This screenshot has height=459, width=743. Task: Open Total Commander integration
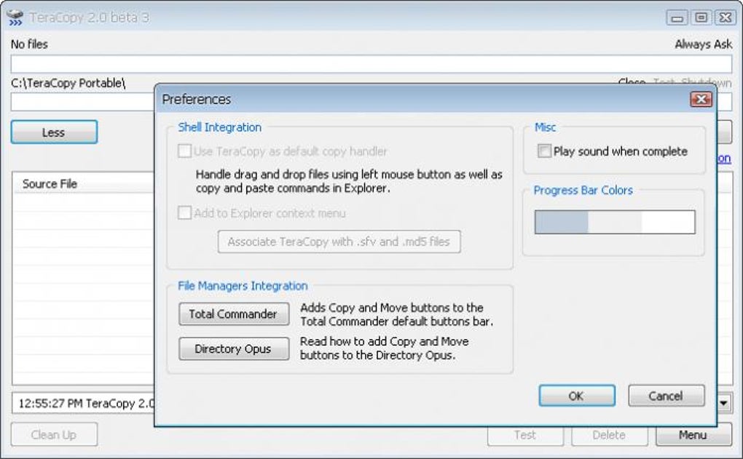(234, 314)
